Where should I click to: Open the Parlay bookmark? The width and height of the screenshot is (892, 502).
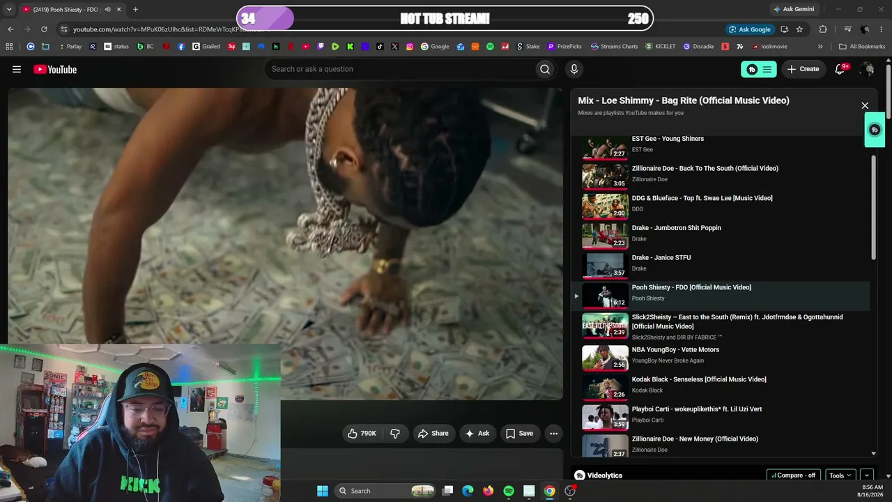70,47
